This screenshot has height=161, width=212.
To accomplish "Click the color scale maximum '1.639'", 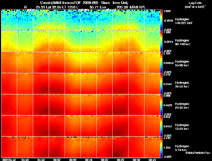I will (167, 11).
